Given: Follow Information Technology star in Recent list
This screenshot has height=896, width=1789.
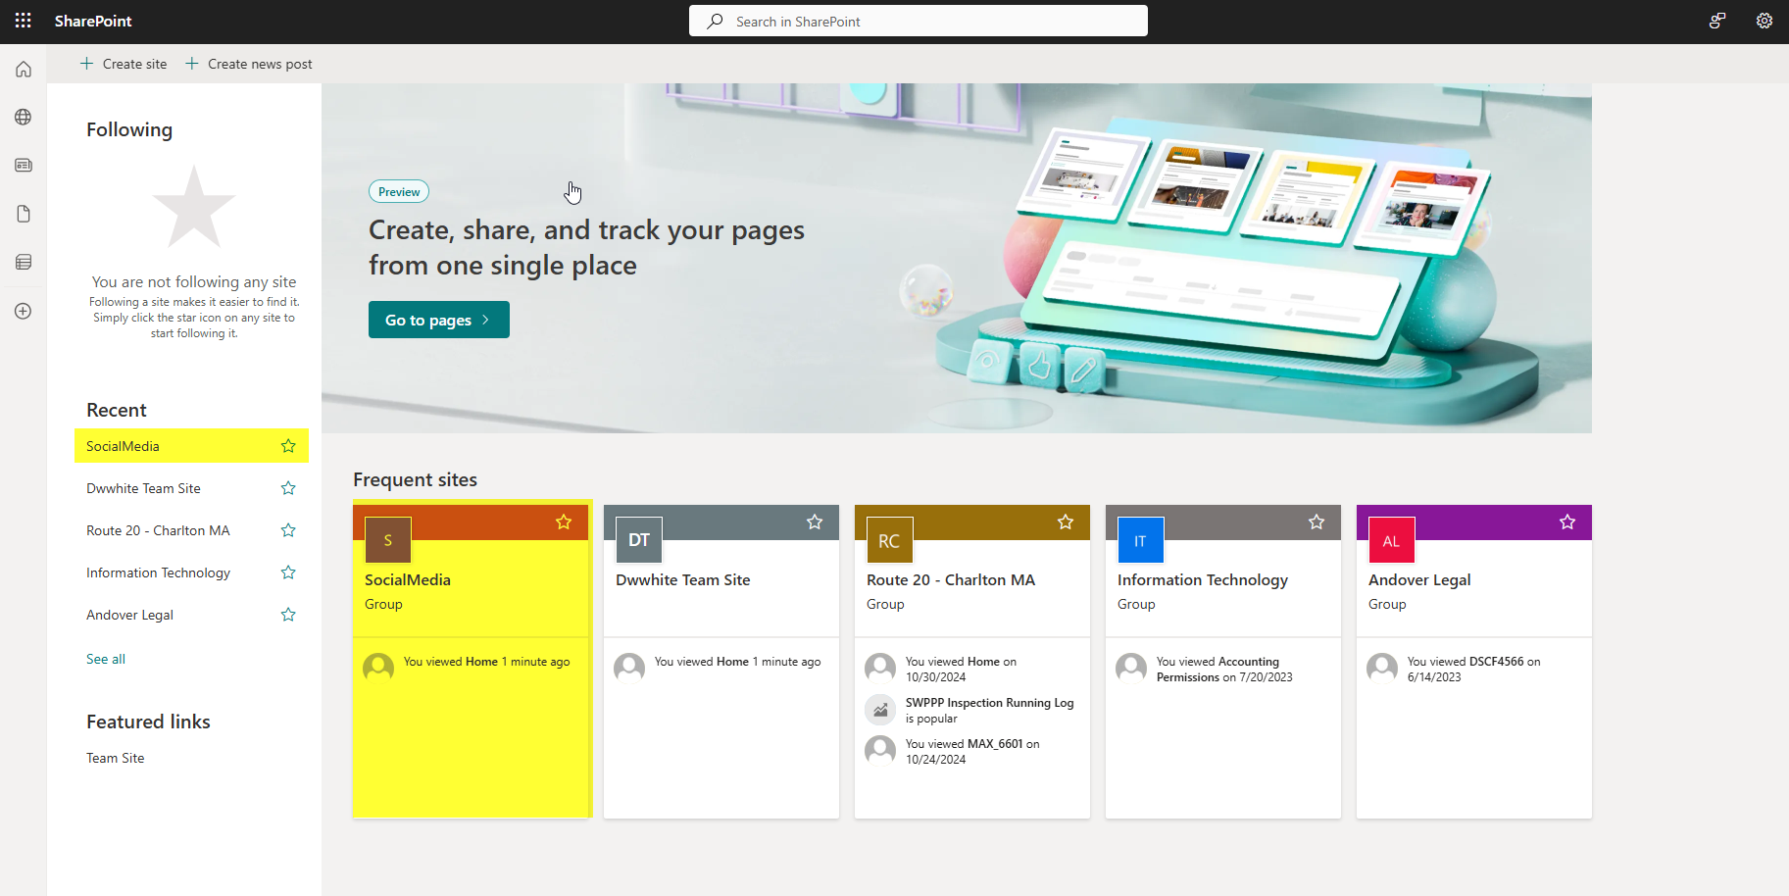Looking at the screenshot, I should [288, 572].
